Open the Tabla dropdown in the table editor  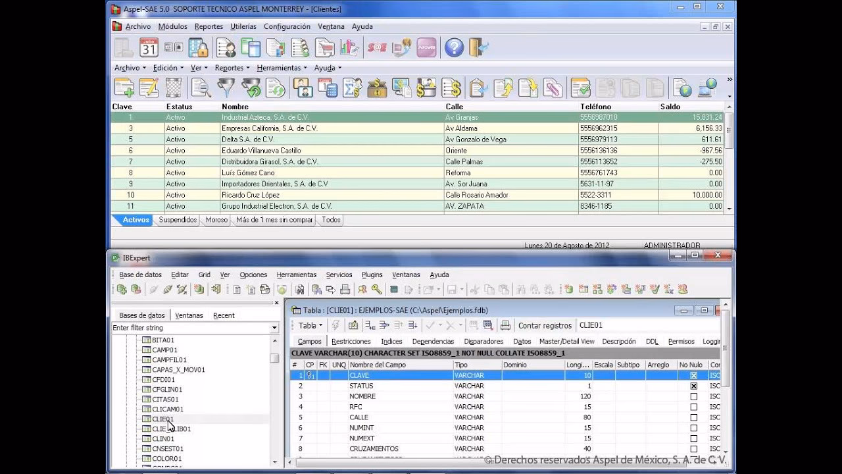(310, 325)
